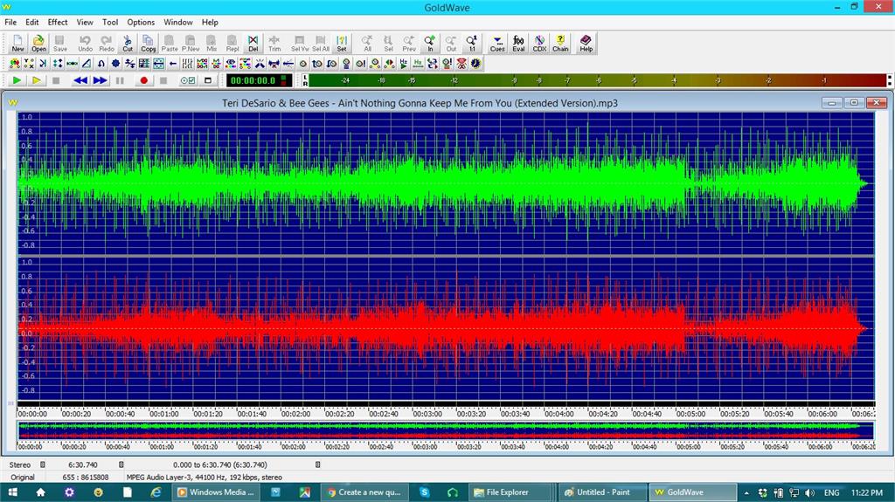This screenshot has height=502, width=895.
Task: Click the red right channel waveform
Action: (445, 328)
